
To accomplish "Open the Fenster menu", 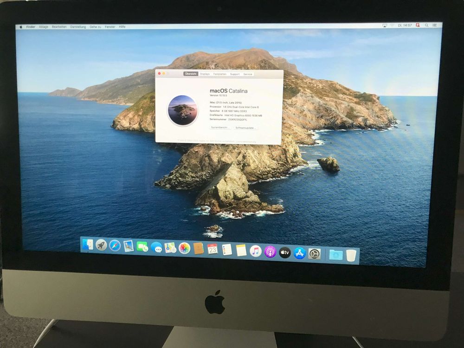I will [110, 27].
